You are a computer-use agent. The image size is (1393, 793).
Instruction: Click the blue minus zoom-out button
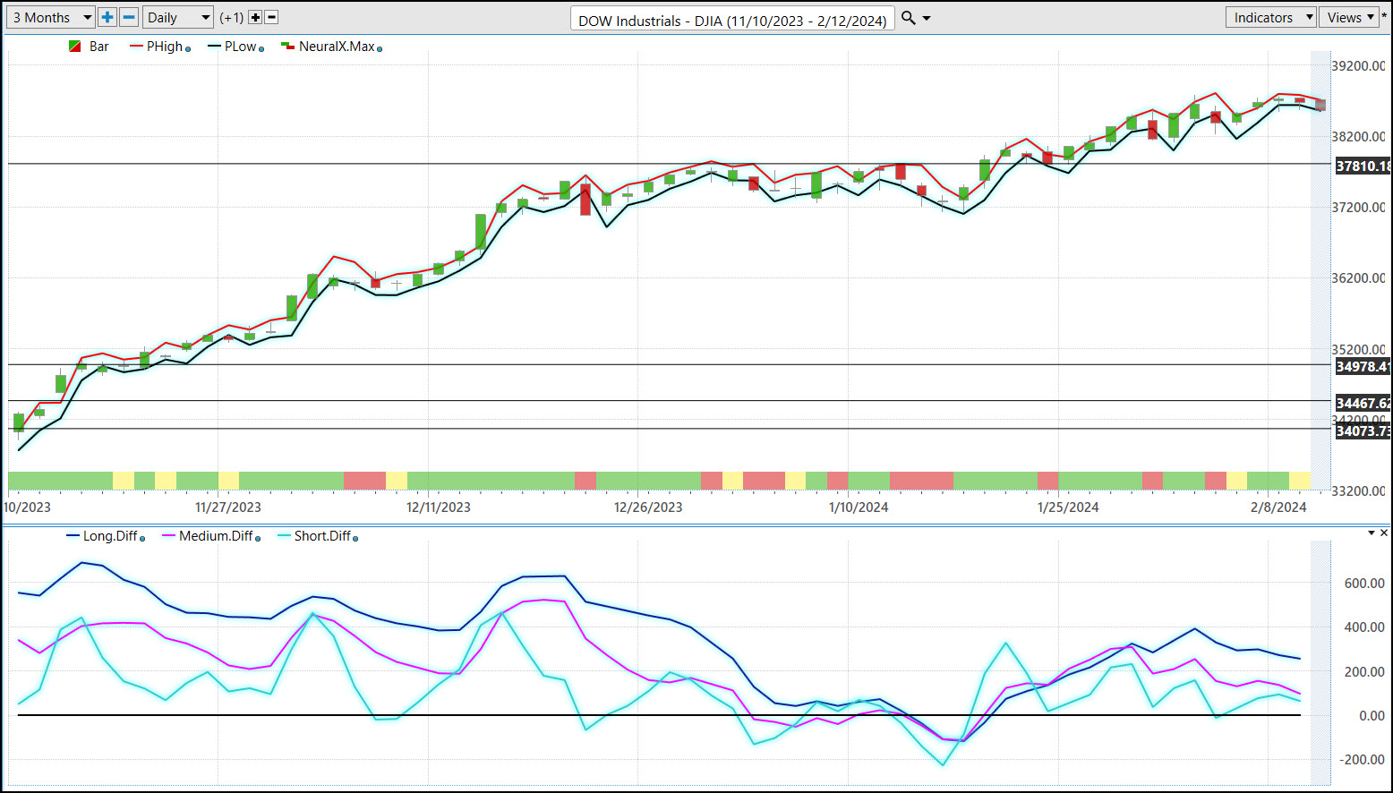(x=129, y=17)
